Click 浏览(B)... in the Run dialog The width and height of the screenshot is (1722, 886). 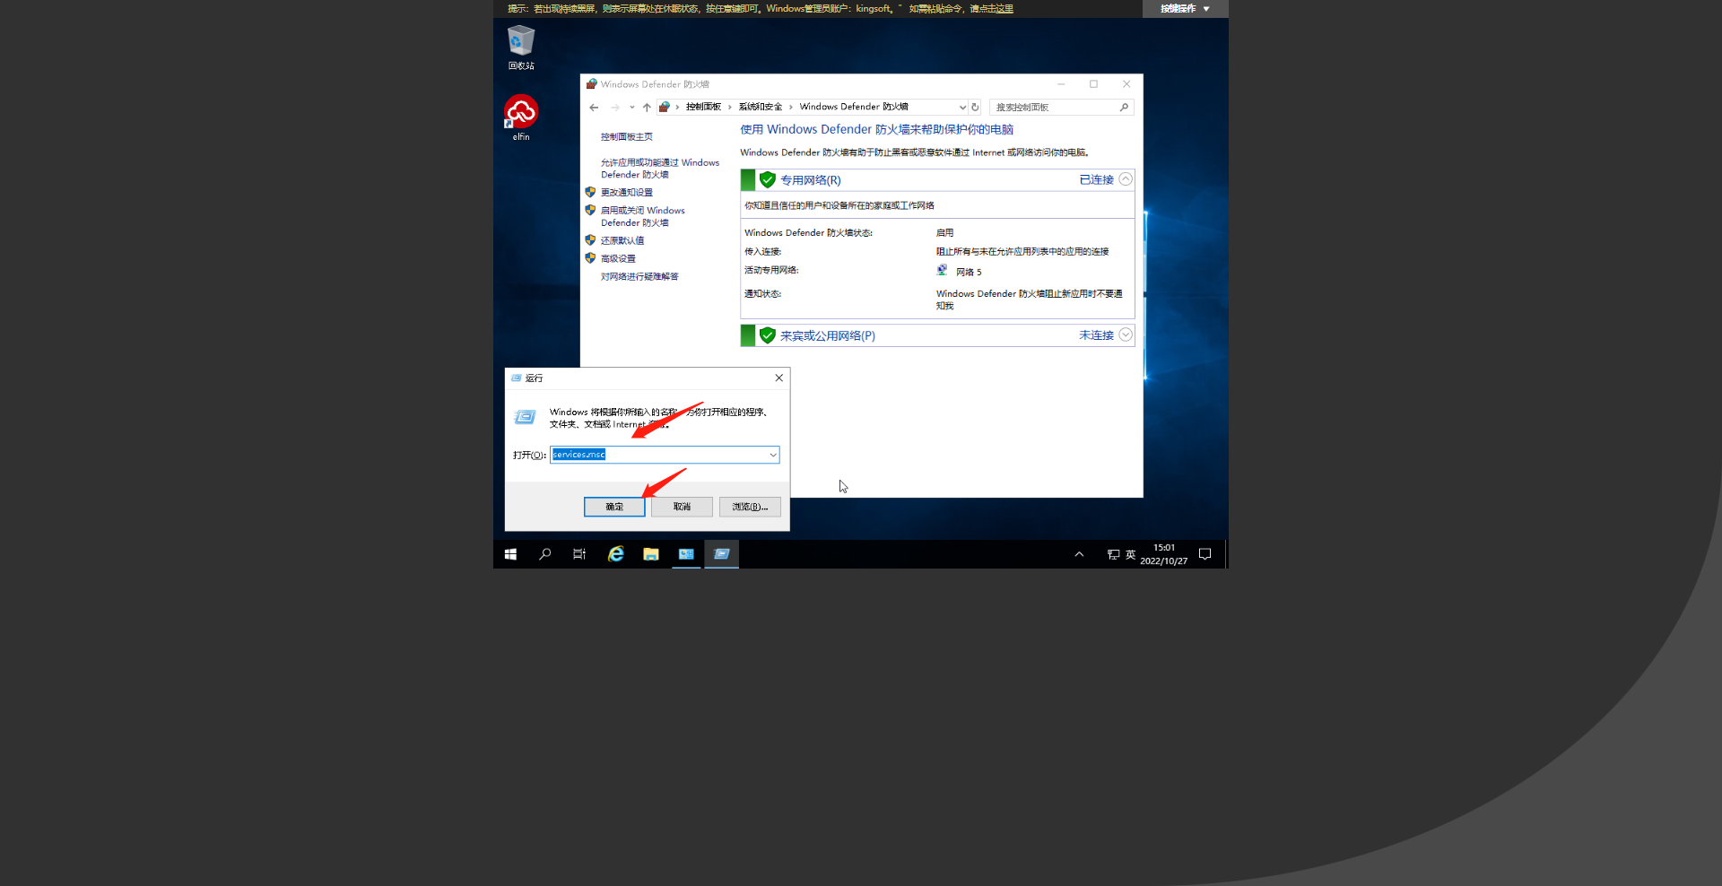click(750, 507)
